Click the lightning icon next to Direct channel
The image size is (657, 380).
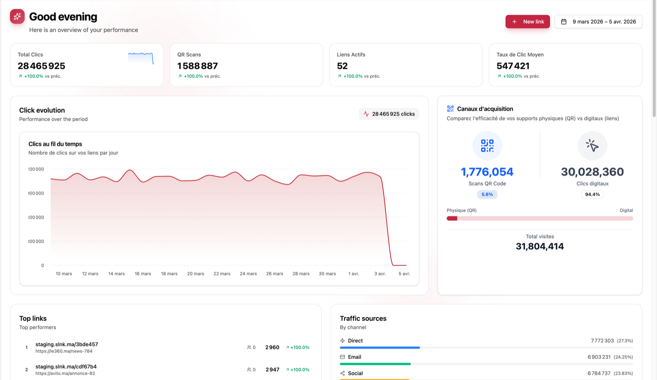pyautogui.click(x=342, y=340)
